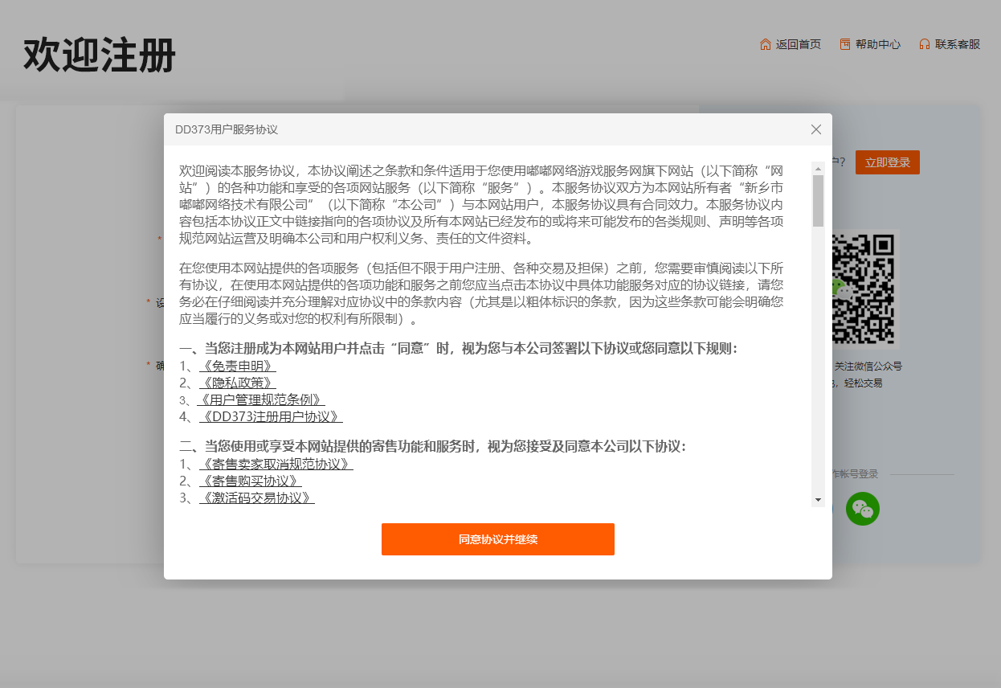Open the 《用户管理规范条例》 link
The height and width of the screenshot is (688, 1001).
click(x=261, y=399)
